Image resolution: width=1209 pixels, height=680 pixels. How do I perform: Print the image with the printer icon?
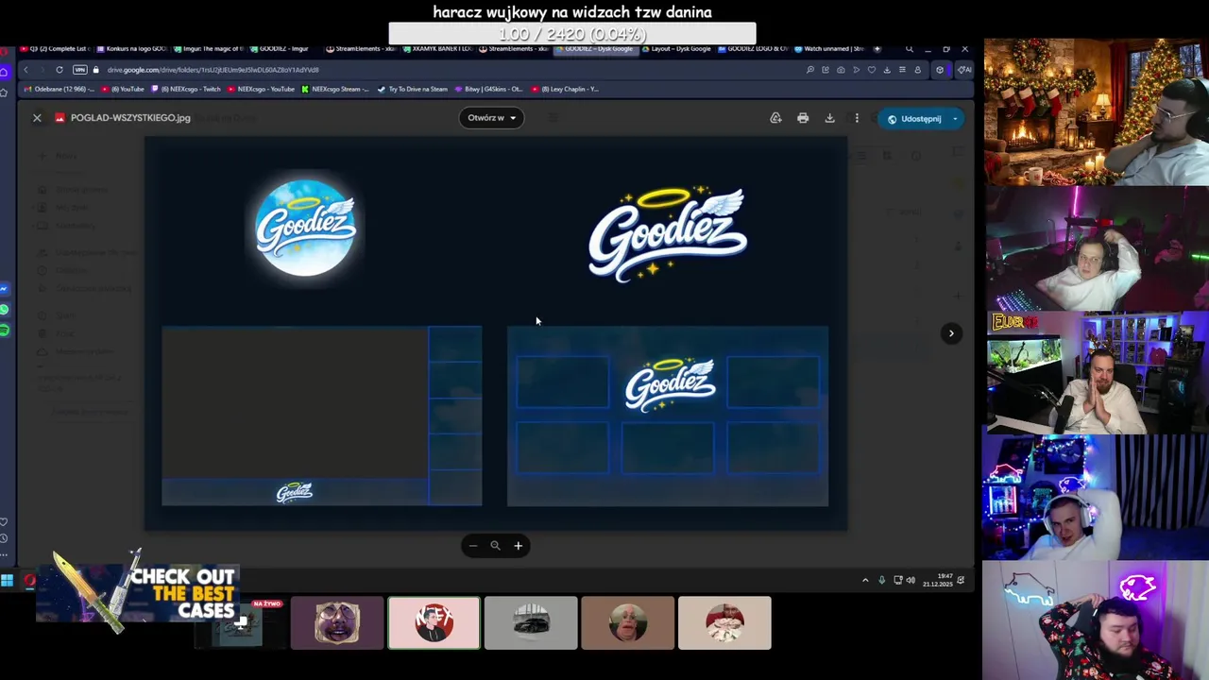pos(803,118)
